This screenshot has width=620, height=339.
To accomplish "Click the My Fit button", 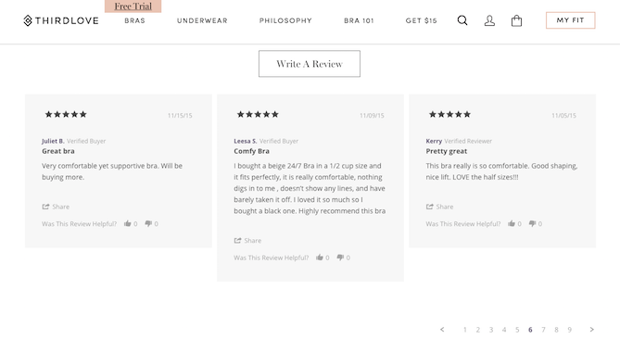I will tap(570, 20).
